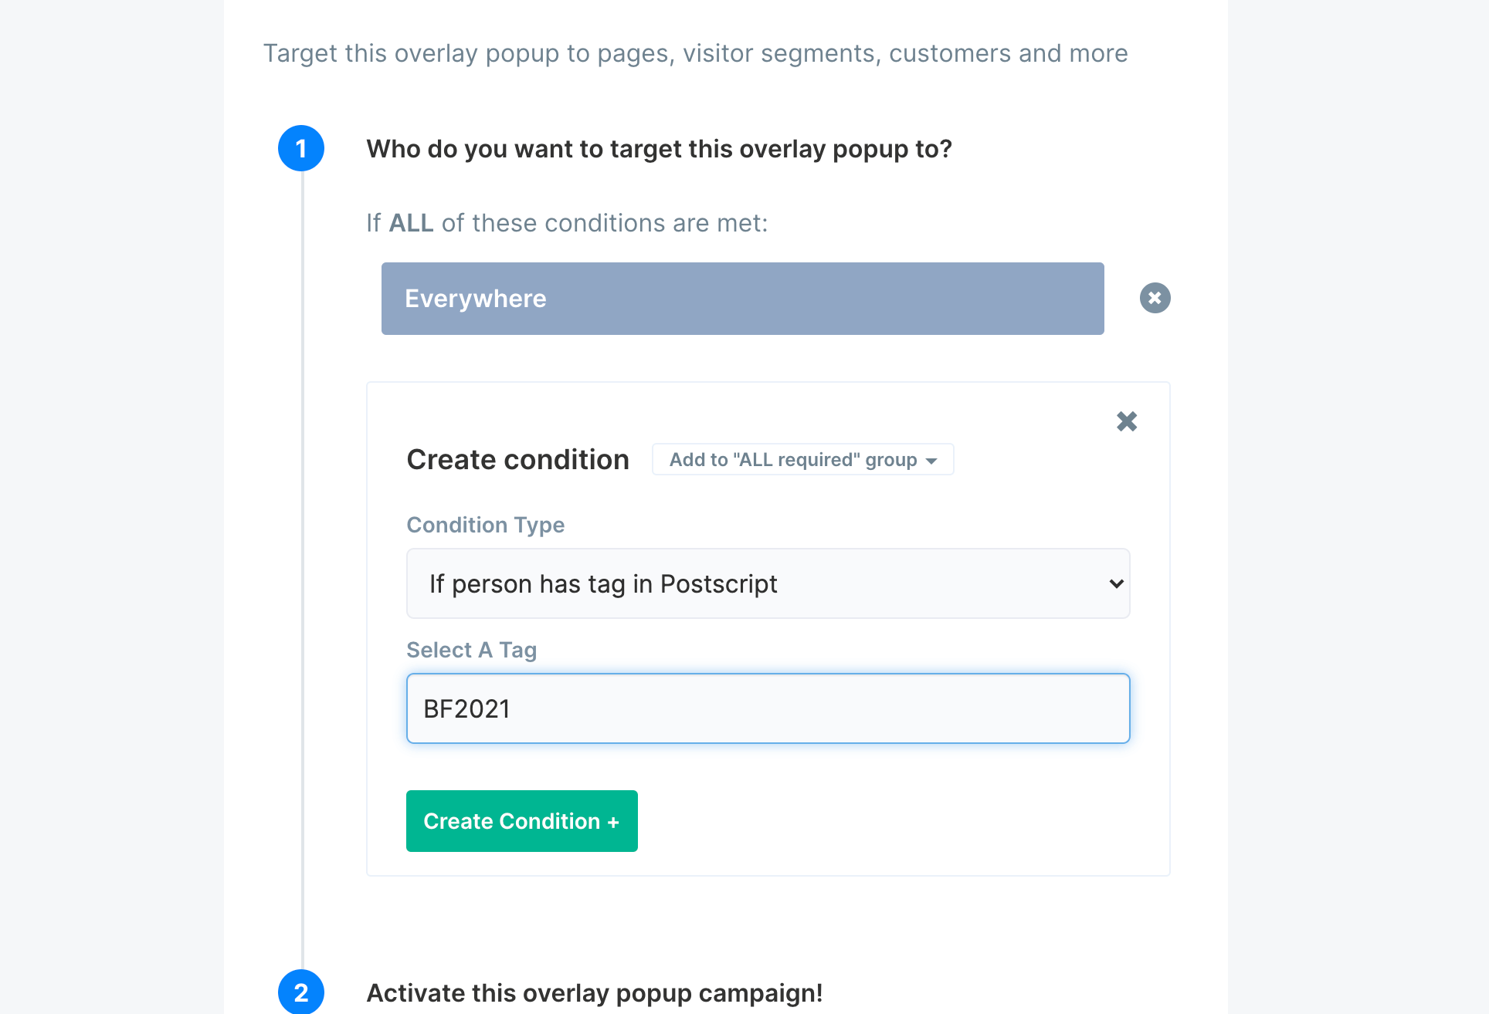This screenshot has height=1014, width=1489.
Task: Click the Create condition panel title
Action: [517, 460]
